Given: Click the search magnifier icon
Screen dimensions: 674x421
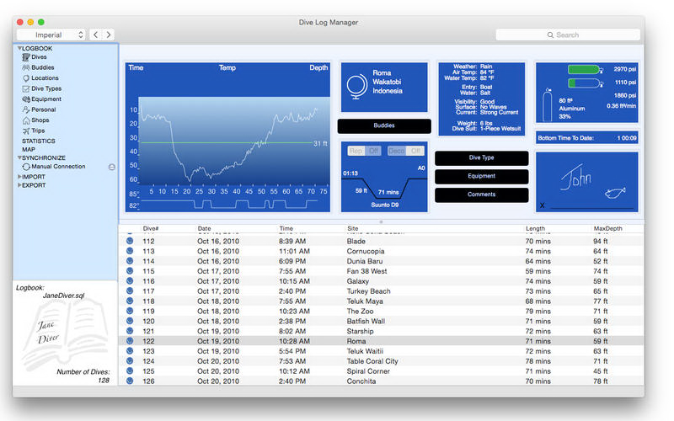Looking at the screenshot, I should [x=550, y=35].
